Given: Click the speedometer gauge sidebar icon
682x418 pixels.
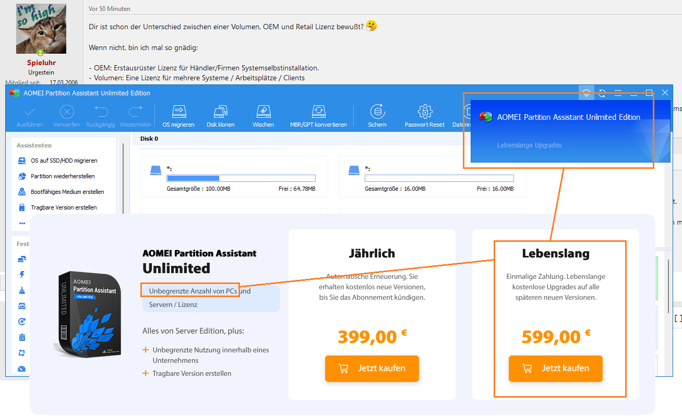Looking at the screenshot, I should 22,369.
